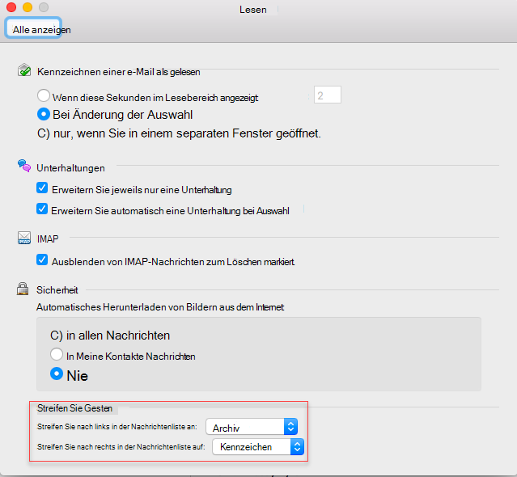This screenshot has height=477, width=517.
Task: Toggle 'Erweitern Sie jeweils nur eine Unterhaltung'
Action: click(x=44, y=189)
